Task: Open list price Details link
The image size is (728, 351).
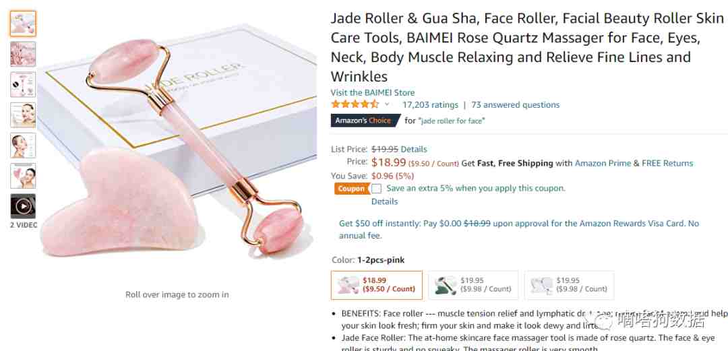Action: [414, 149]
